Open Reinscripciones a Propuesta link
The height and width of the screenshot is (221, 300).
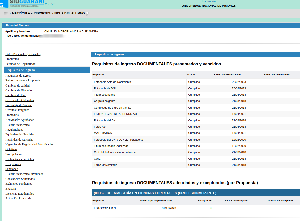(23, 80)
